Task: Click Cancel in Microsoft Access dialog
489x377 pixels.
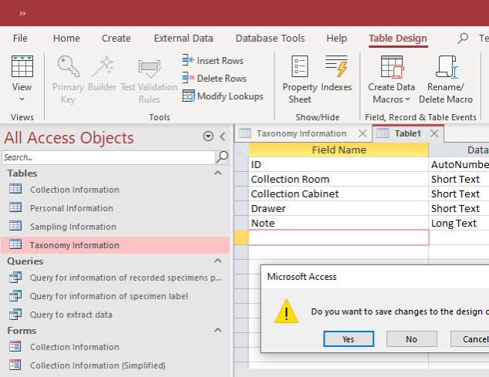Action: (x=470, y=339)
